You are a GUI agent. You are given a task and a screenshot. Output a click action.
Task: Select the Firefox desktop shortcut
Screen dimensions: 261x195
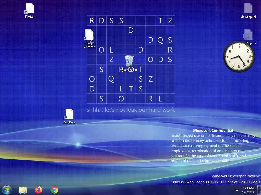tap(30, 11)
